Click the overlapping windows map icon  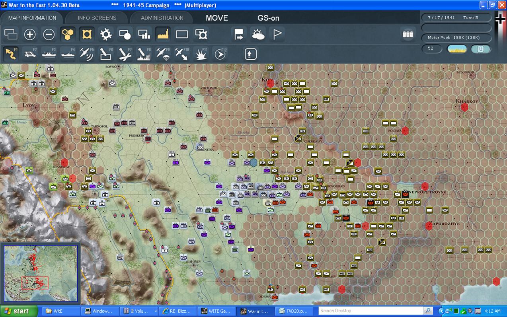click(x=11, y=34)
